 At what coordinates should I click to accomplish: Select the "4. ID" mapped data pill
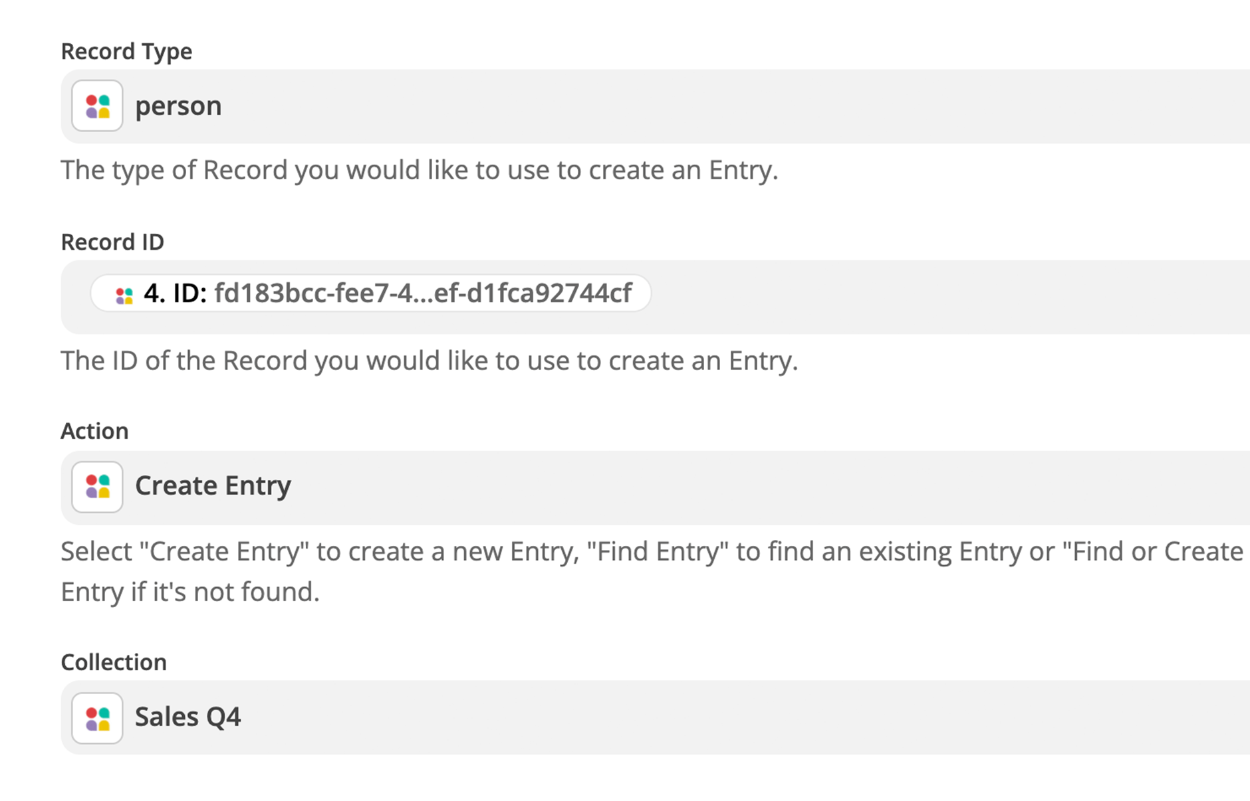(370, 293)
